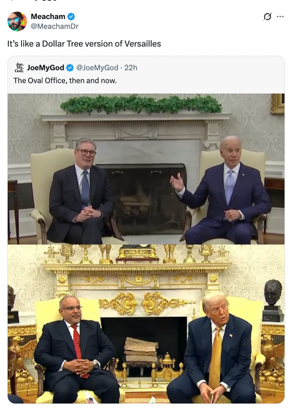Visit the @JoeMyGod handle in quoted post
Image resolution: width=290 pixels, height=411 pixels.
point(97,68)
